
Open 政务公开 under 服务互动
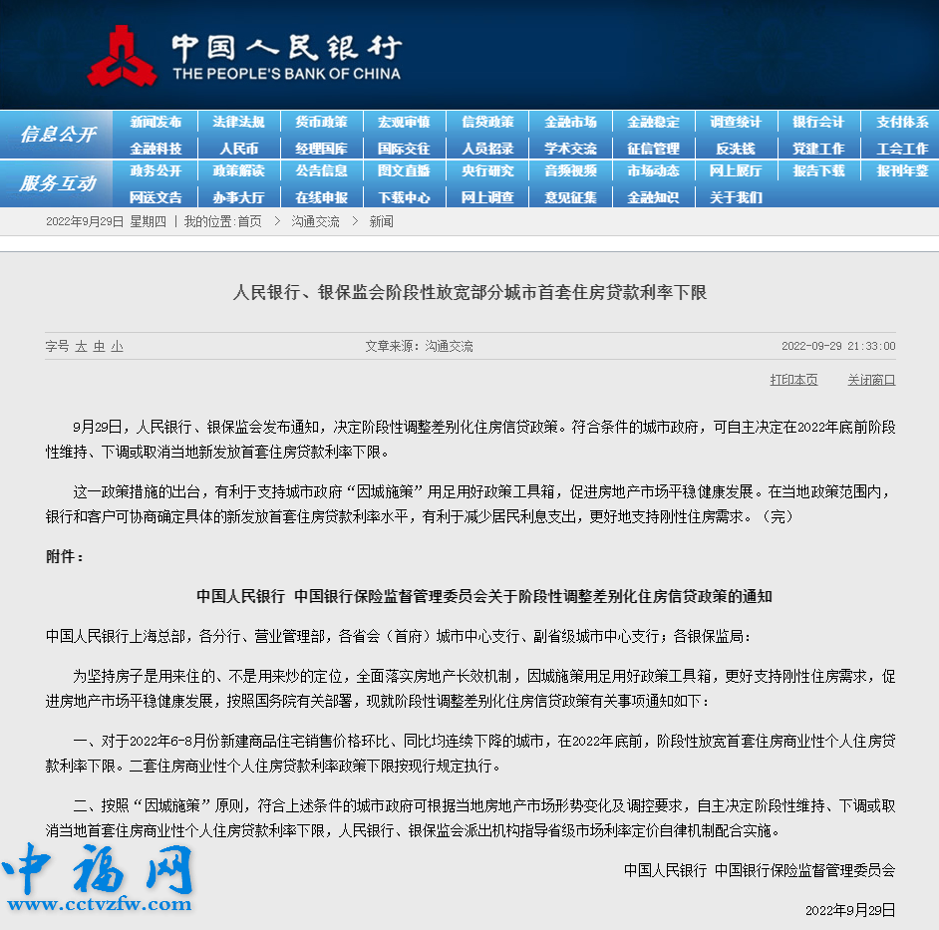[x=156, y=170]
